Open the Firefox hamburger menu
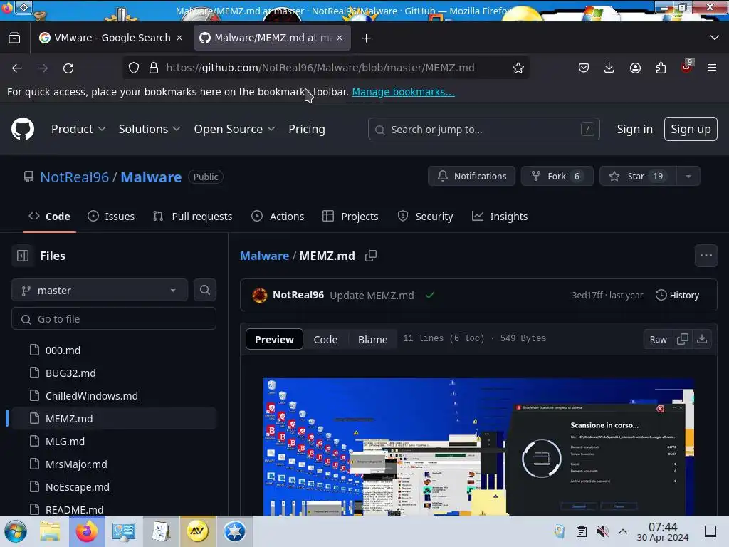Viewport: 729px width, 547px height. 712,68
